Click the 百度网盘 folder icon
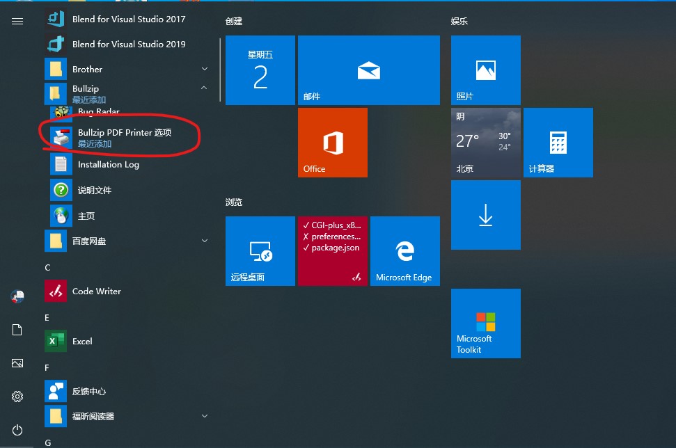 [x=56, y=241]
